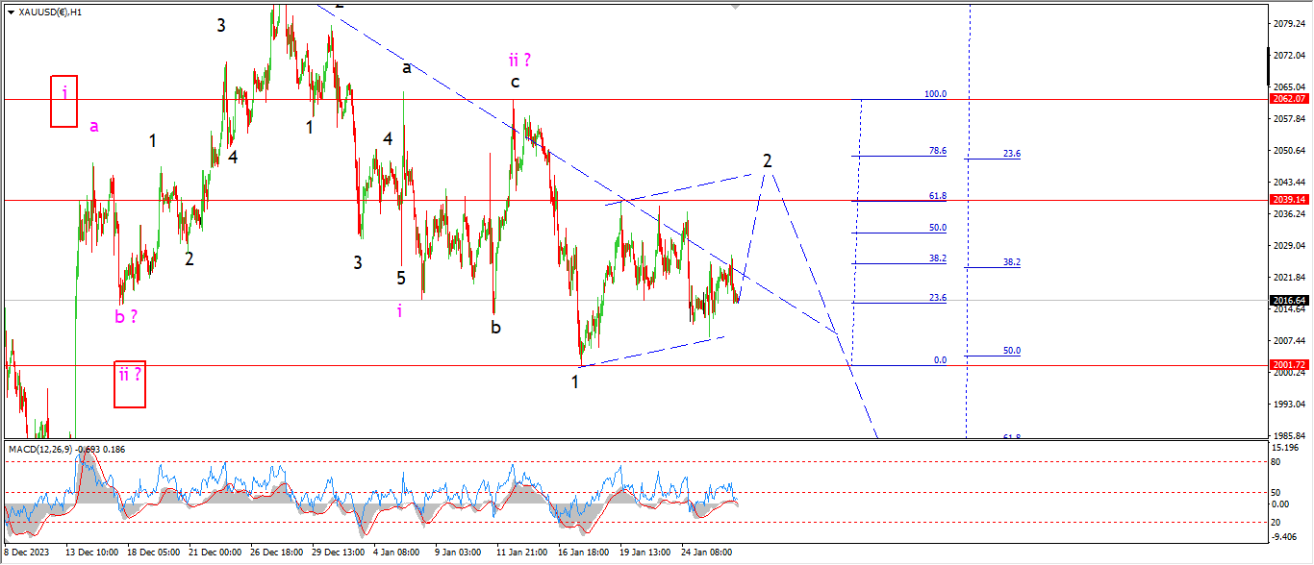This screenshot has height=565, width=1314.
Task: Click the triangle icon before XAUUSD title
Action: pos(11,12)
